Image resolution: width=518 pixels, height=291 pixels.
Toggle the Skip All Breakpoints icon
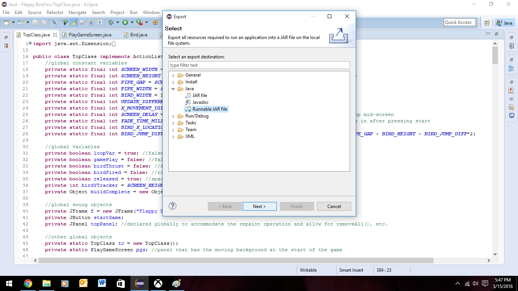[x=55, y=23]
